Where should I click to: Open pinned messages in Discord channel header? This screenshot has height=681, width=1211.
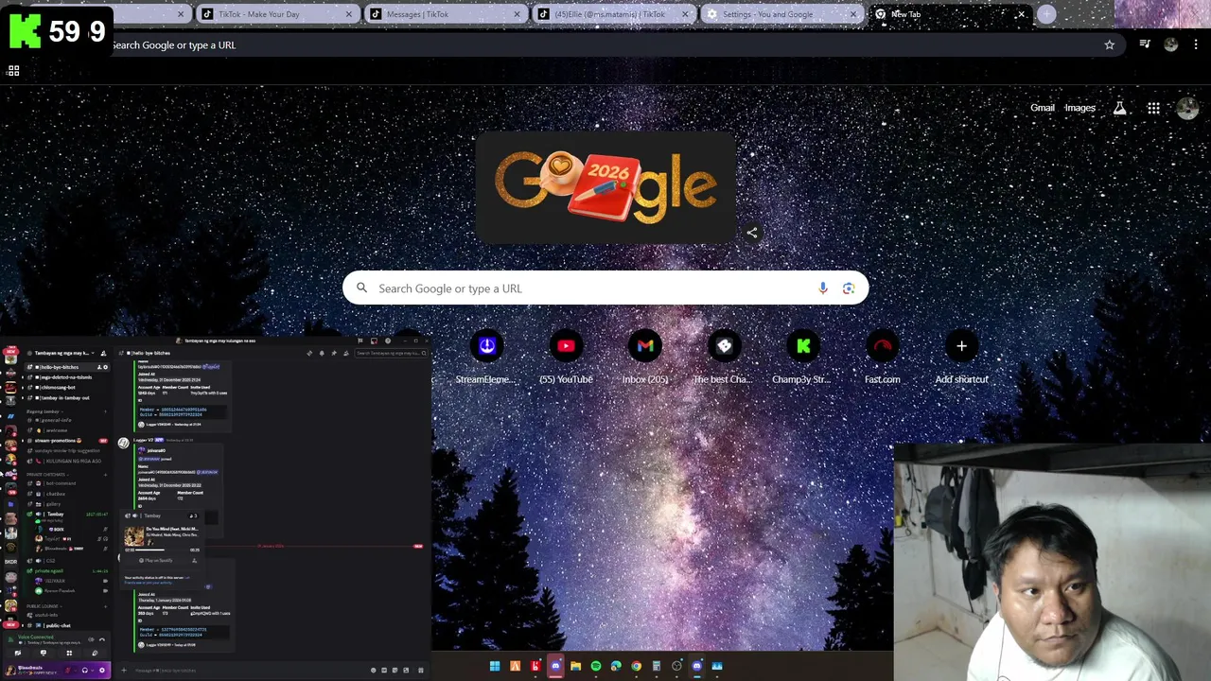pos(334,353)
